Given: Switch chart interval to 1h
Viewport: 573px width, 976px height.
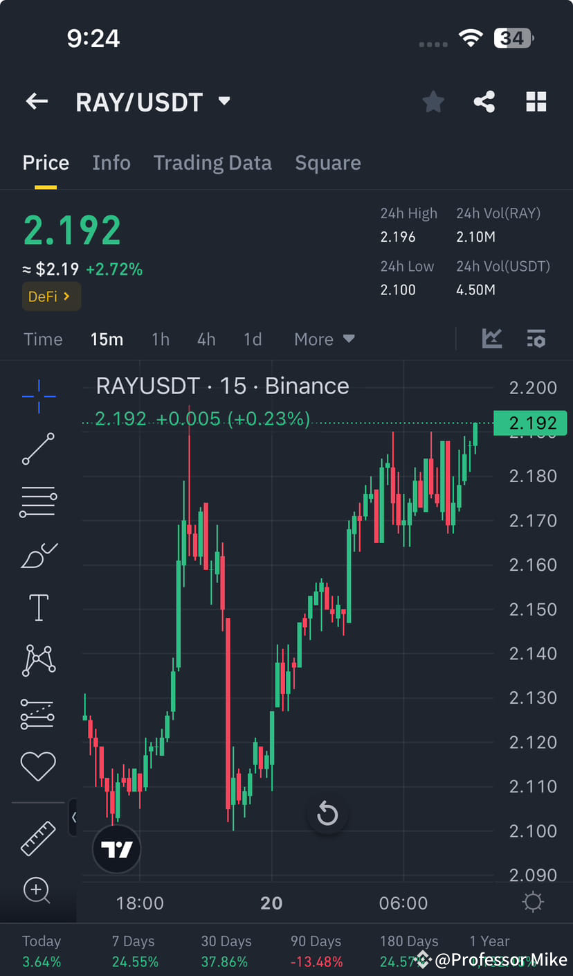Looking at the screenshot, I should click(x=161, y=339).
